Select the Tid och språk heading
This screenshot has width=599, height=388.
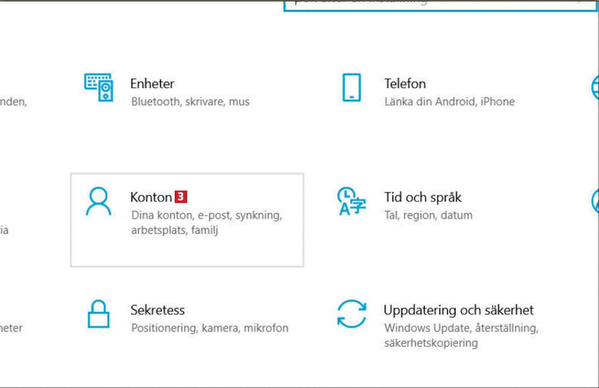[x=422, y=197]
